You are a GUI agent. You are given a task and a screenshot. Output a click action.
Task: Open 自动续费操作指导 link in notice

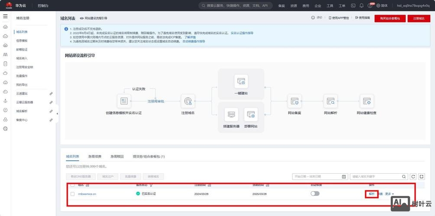tap(194, 41)
